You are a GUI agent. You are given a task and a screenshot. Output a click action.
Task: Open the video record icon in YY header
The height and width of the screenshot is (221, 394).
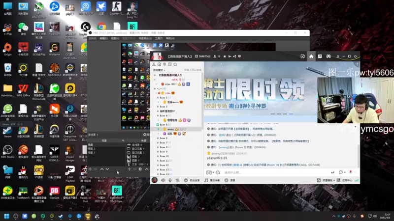(303, 56)
